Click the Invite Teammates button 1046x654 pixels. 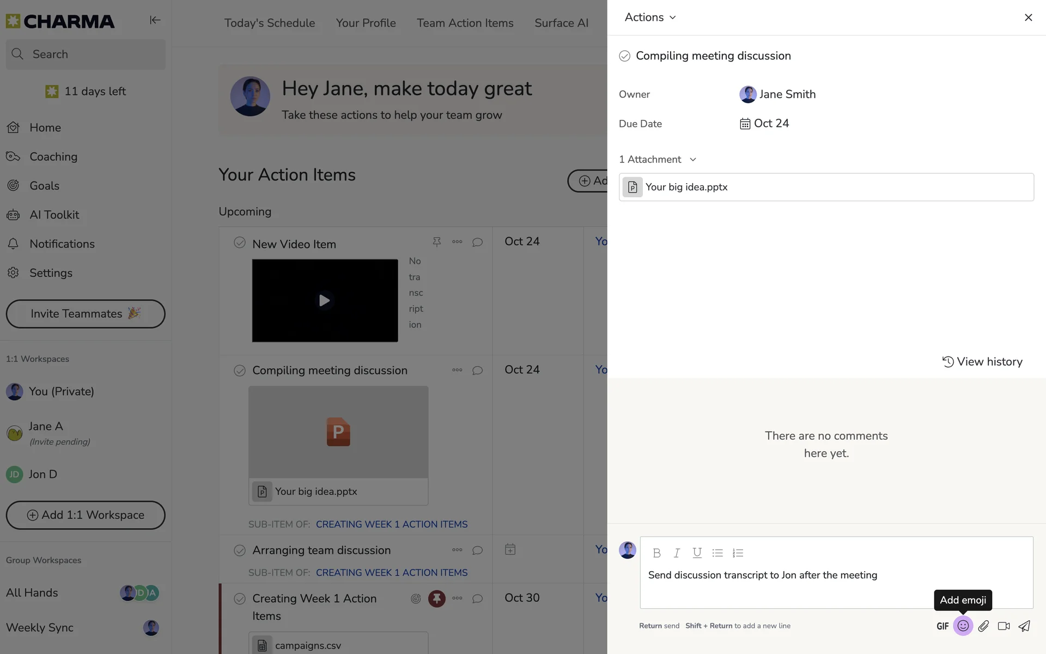86,314
